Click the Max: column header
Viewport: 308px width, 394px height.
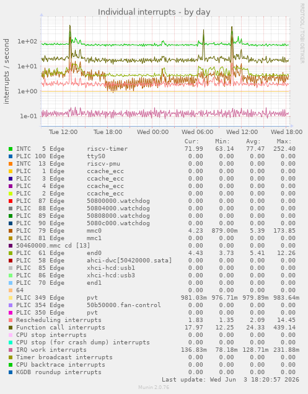[284, 141]
